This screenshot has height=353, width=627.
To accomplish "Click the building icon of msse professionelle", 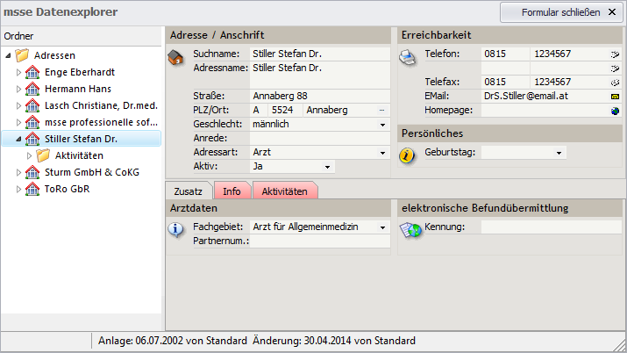I will click(32, 122).
